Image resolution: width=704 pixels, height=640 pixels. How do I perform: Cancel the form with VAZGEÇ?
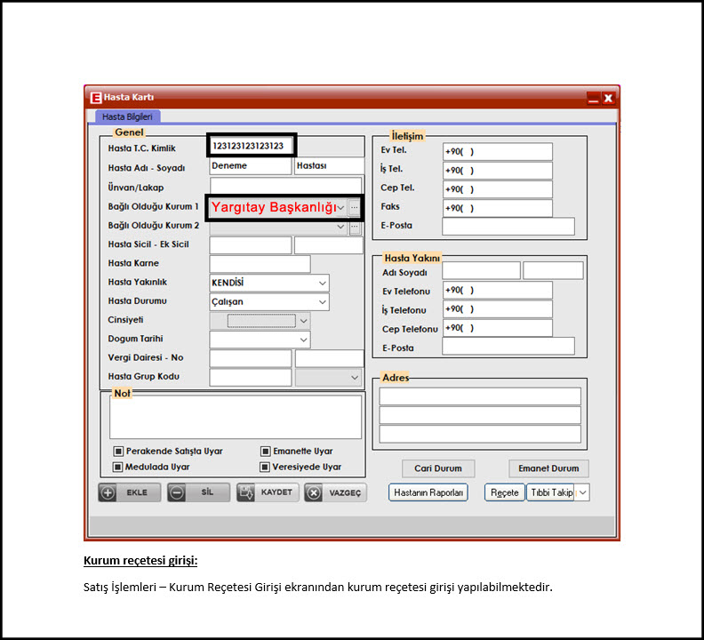(x=335, y=492)
